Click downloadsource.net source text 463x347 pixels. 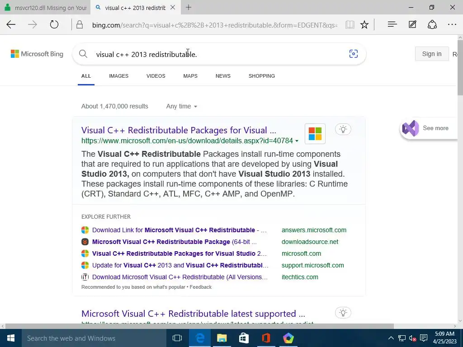point(310,242)
